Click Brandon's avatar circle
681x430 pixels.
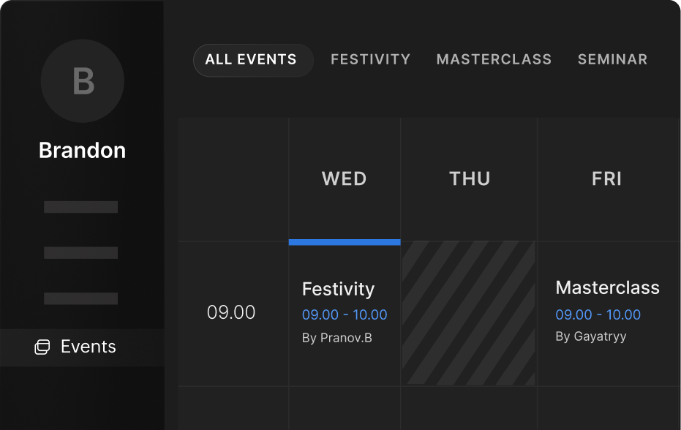[x=83, y=81]
